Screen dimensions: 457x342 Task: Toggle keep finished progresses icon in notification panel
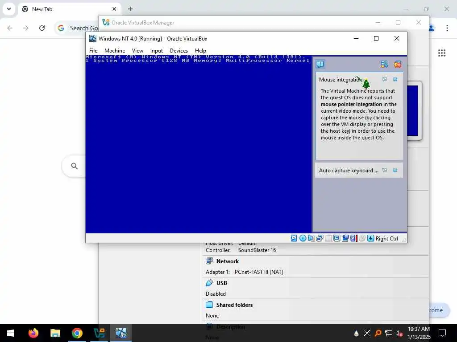384,64
